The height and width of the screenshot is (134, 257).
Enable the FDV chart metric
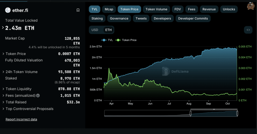pyautogui.click(x=178, y=9)
